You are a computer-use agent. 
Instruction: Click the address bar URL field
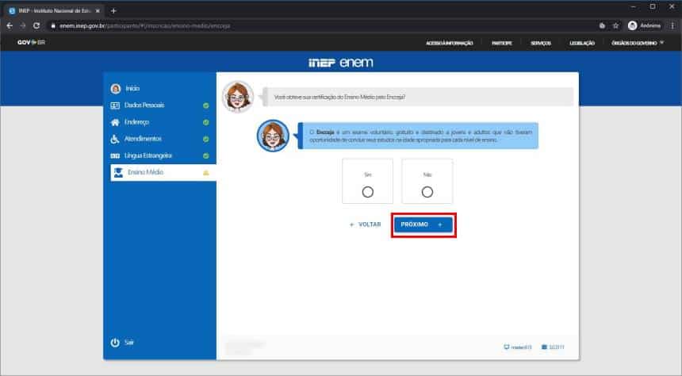click(322, 25)
